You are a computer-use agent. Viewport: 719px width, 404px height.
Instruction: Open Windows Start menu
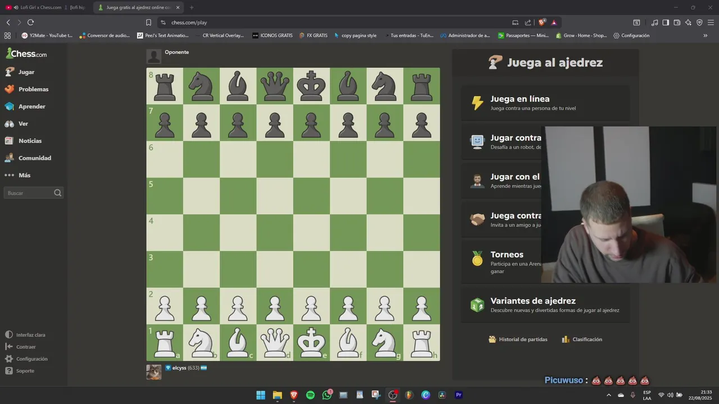tap(261, 395)
